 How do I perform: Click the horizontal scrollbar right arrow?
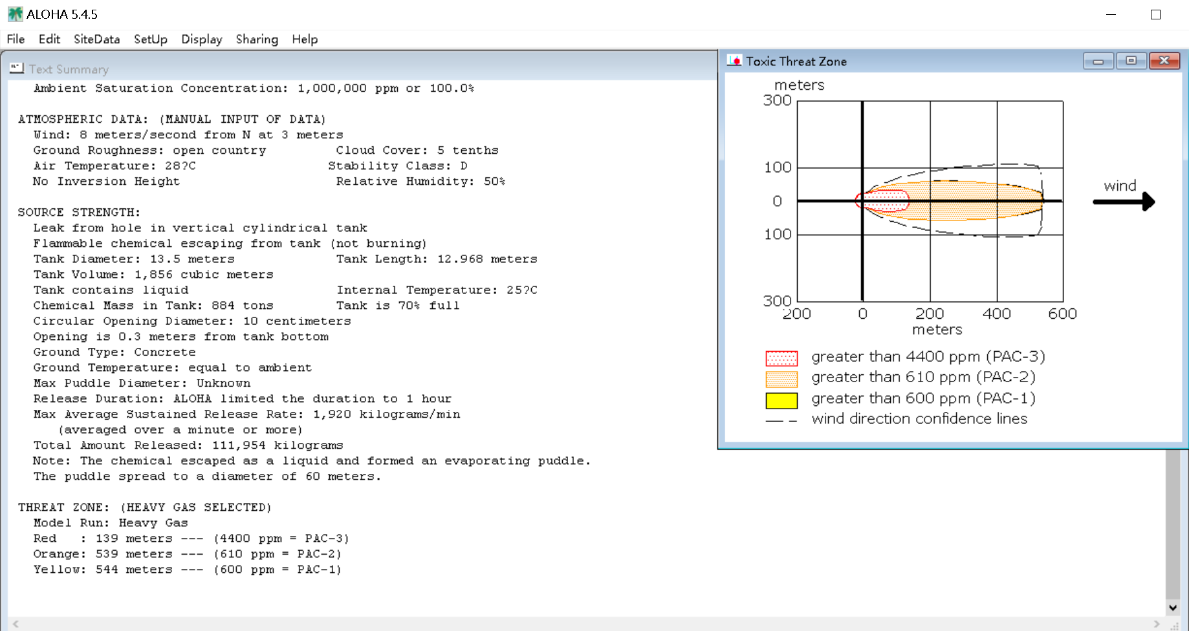point(1157,624)
